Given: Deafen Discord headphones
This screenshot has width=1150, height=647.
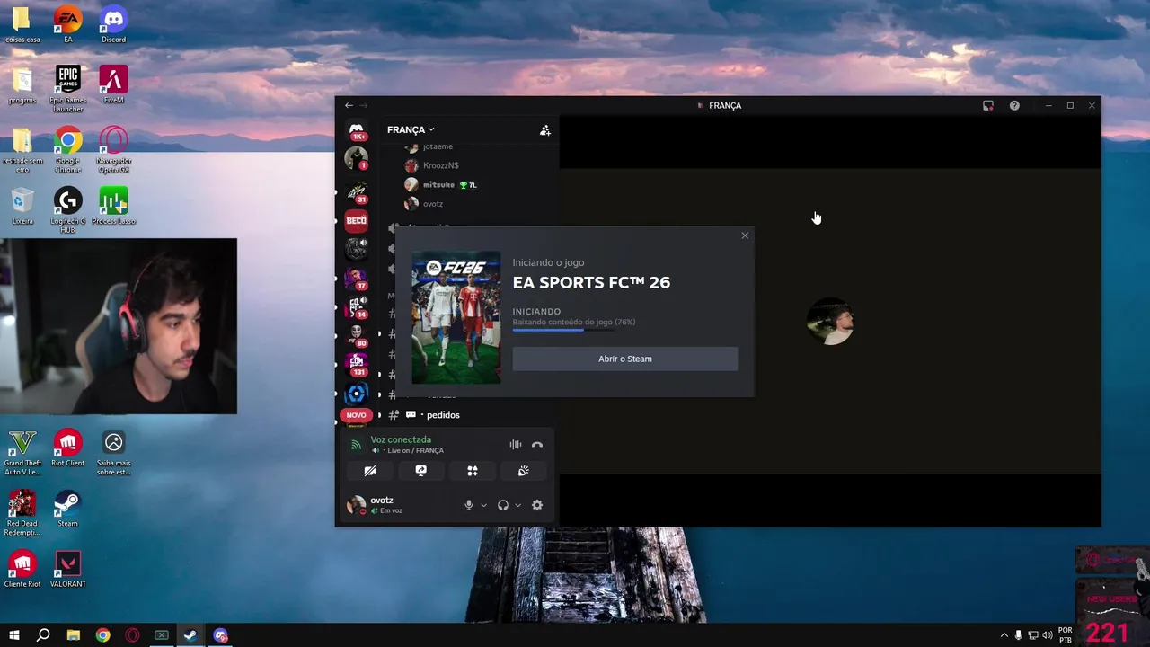Looking at the screenshot, I should pyautogui.click(x=503, y=505).
